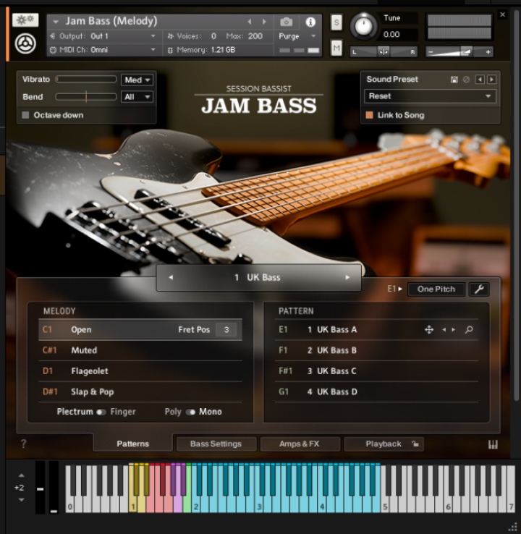Select the C1 Open melody articulation
This screenshot has width=521, height=534.
pyautogui.click(x=140, y=330)
